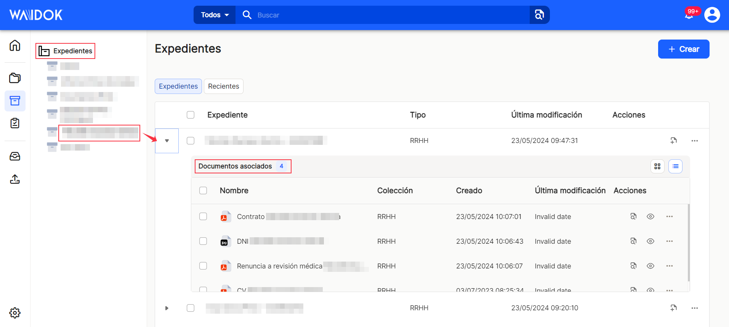Sort by Colección column header

395,190
